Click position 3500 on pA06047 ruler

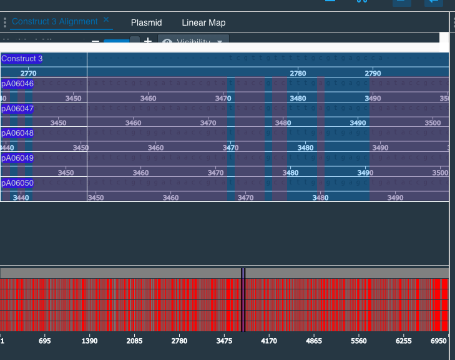pyautogui.click(x=433, y=122)
